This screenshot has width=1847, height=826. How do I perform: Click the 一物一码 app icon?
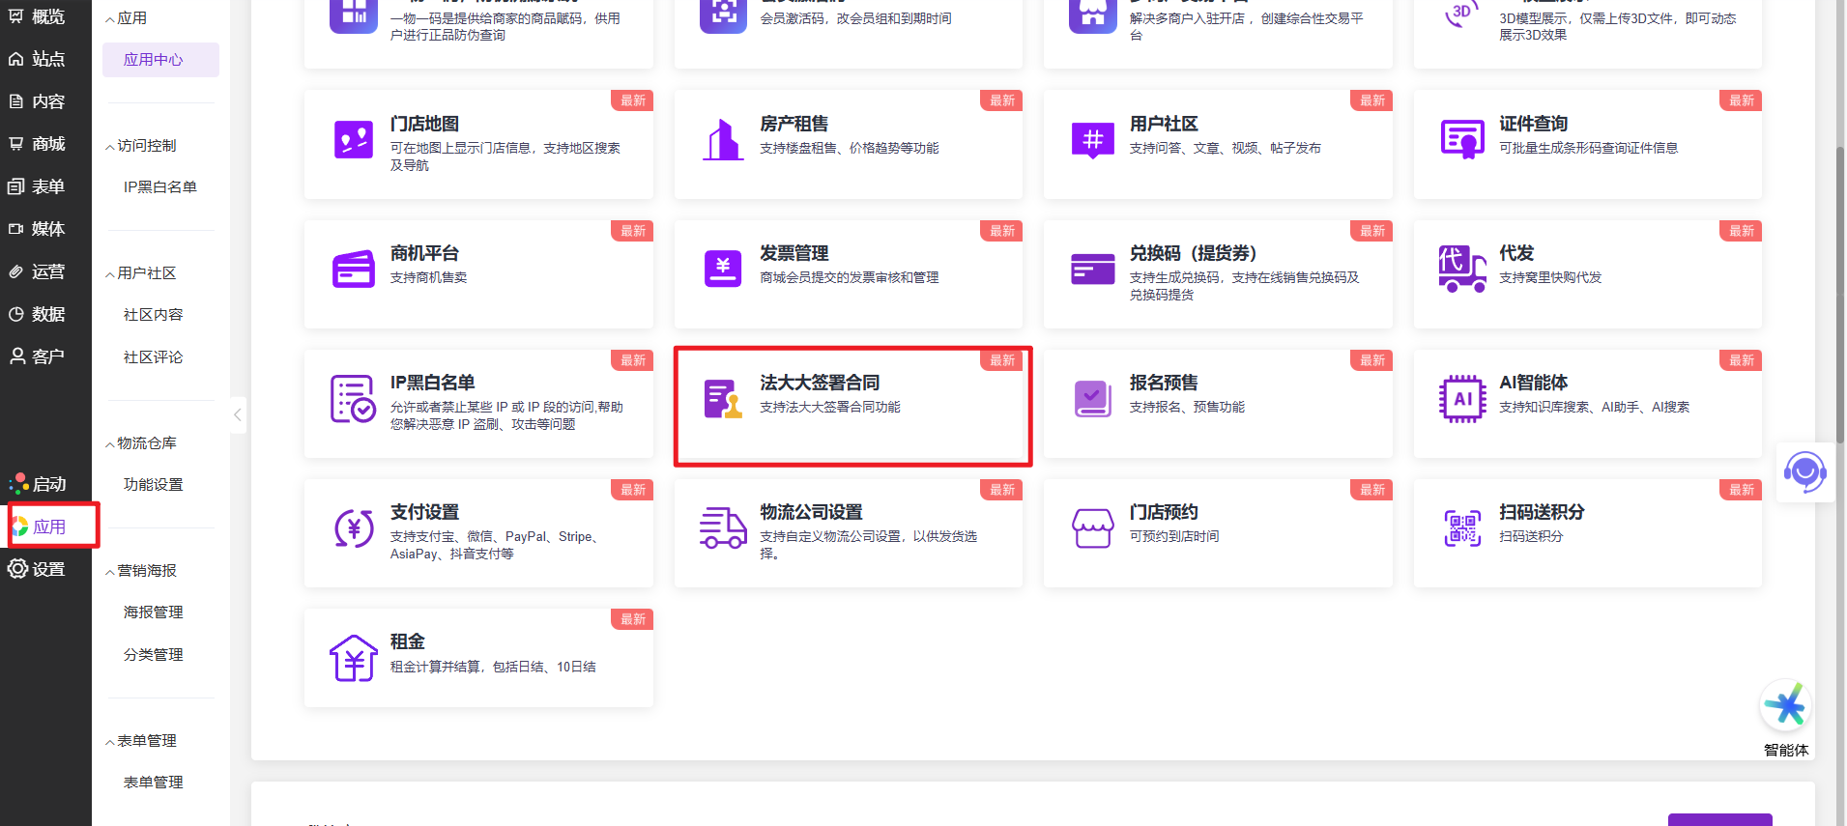[353, 13]
